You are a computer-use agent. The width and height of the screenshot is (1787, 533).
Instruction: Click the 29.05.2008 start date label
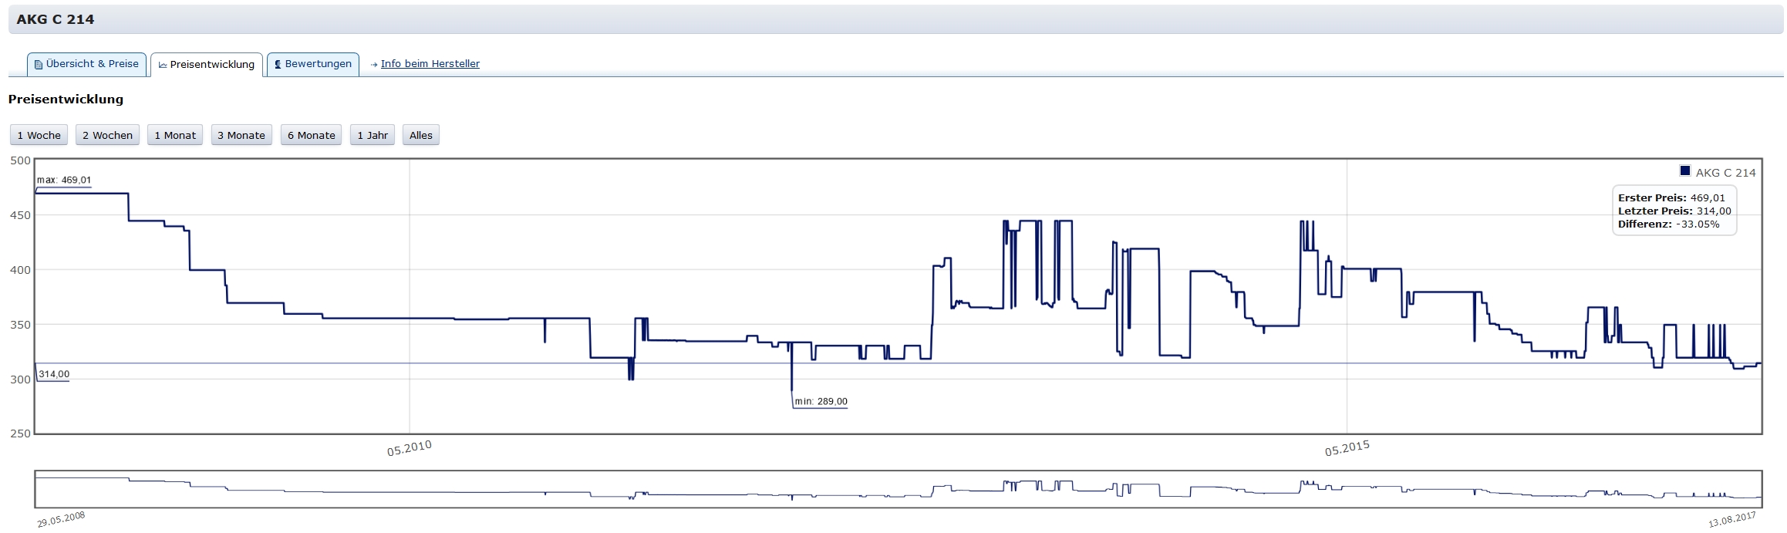point(61,519)
